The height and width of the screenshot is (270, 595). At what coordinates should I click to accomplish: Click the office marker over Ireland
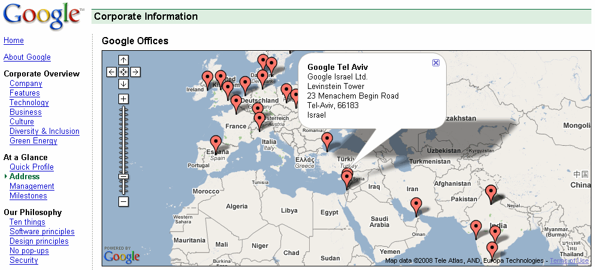(208, 78)
